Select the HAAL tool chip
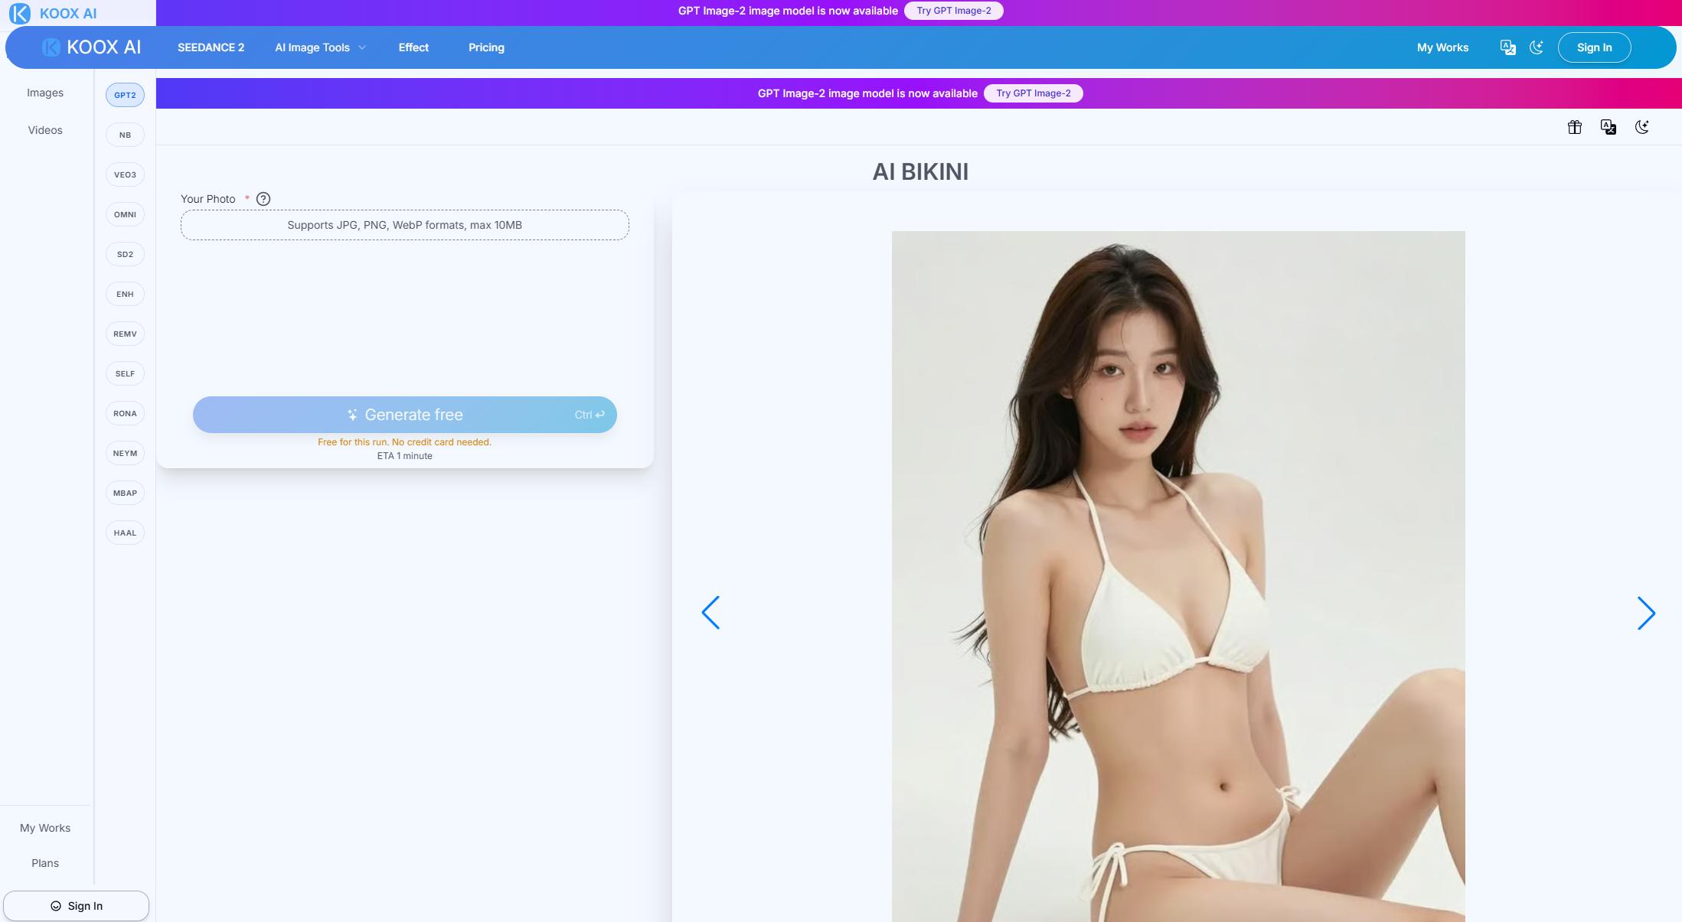Screen dimensions: 1682x922 click(125, 533)
